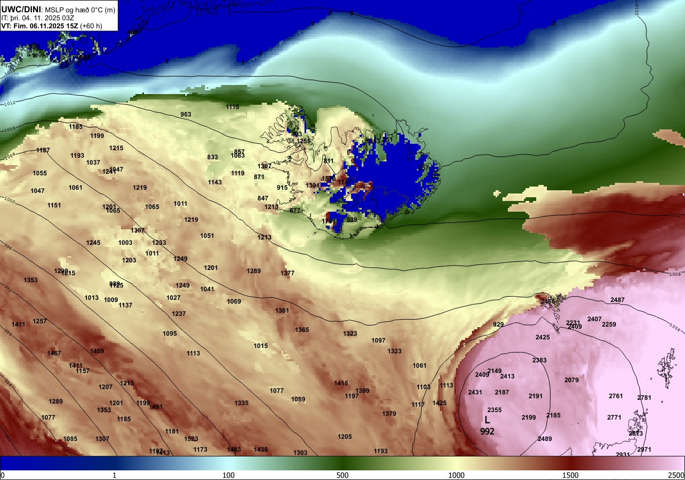The width and height of the screenshot is (685, 480).
Task: Click the 1205 height value
Action: [345, 437]
